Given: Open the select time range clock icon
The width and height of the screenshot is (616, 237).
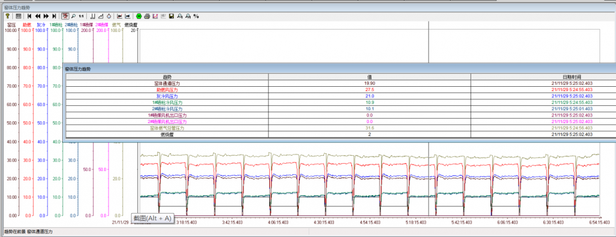Looking at the screenshot, I should tap(109, 16).
